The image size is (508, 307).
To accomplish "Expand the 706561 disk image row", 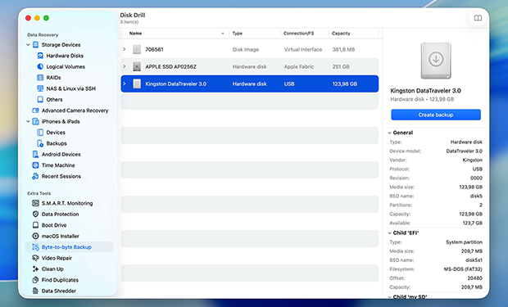I will pyautogui.click(x=125, y=49).
